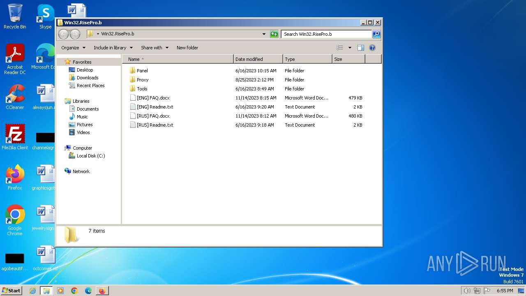Viewport: 526px width, 296px height.
Task: Click the search magnifier icon
Action: tap(376, 34)
